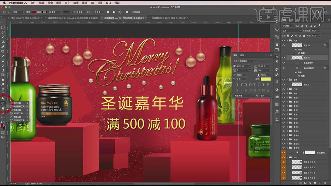Click the path alignment icon

pyautogui.click(x=114, y=12)
